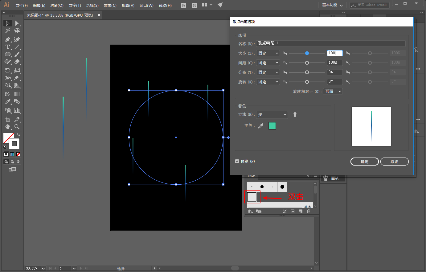Click the 确定 button

pyautogui.click(x=364, y=162)
